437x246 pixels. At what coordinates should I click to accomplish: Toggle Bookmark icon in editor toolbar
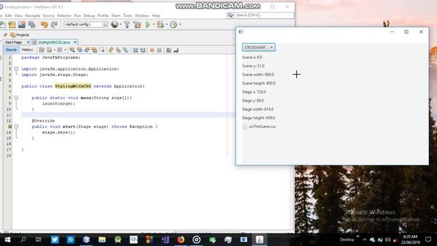[x=126, y=50]
